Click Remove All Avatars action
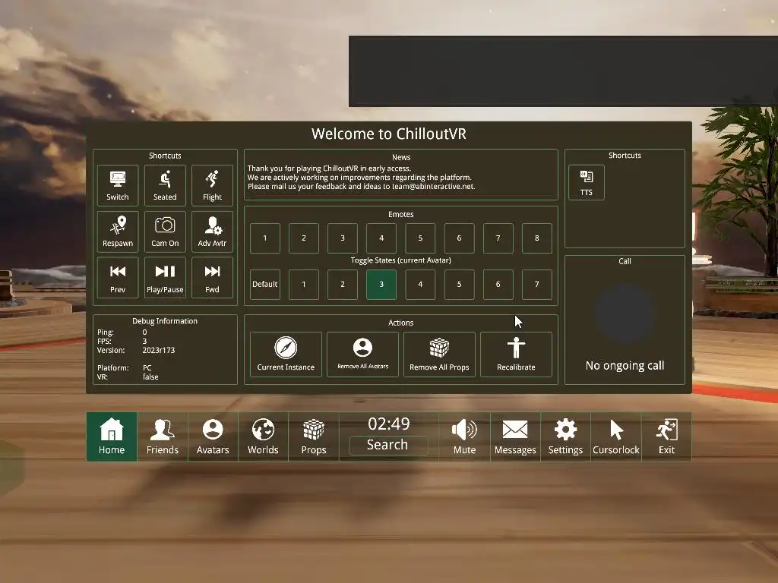778x583 pixels. (x=362, y=355)
